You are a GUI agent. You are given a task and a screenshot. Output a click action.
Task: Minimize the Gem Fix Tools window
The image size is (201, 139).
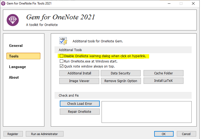click(169, 3)
